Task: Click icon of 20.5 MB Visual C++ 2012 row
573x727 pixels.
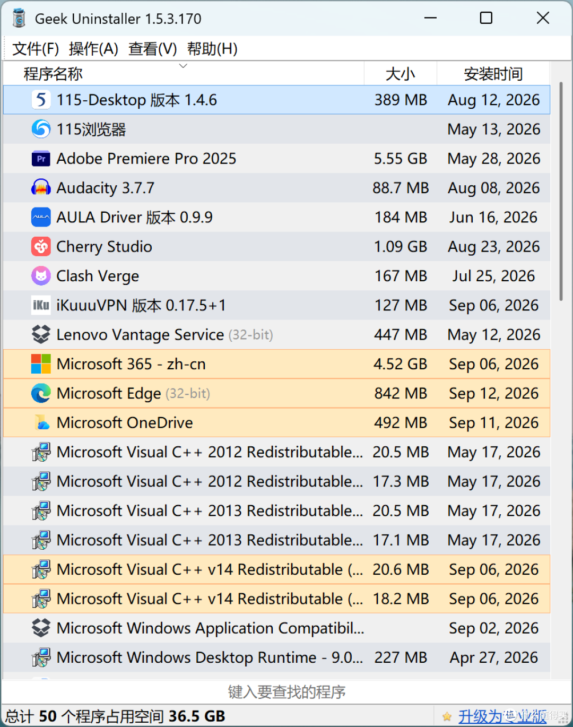Action: click(41, 452)
